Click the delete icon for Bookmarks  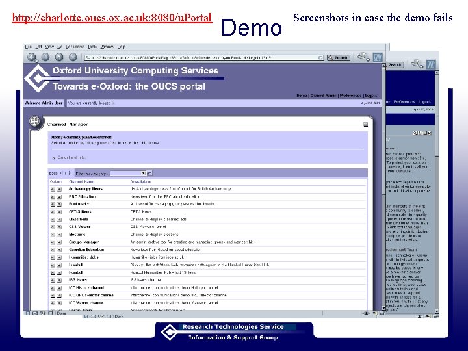(x=59, y=205)
